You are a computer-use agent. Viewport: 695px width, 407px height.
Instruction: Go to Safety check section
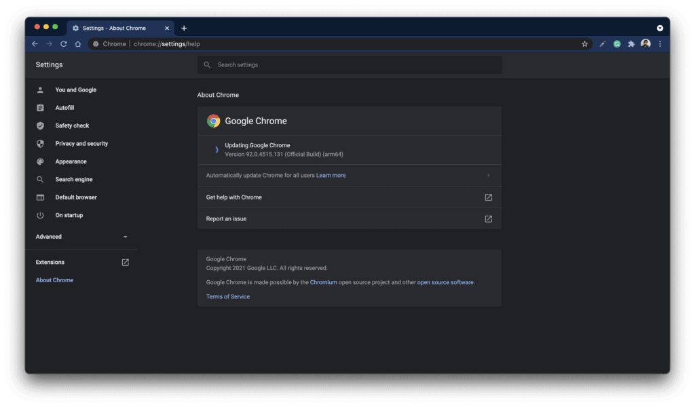tap(72, 125)
